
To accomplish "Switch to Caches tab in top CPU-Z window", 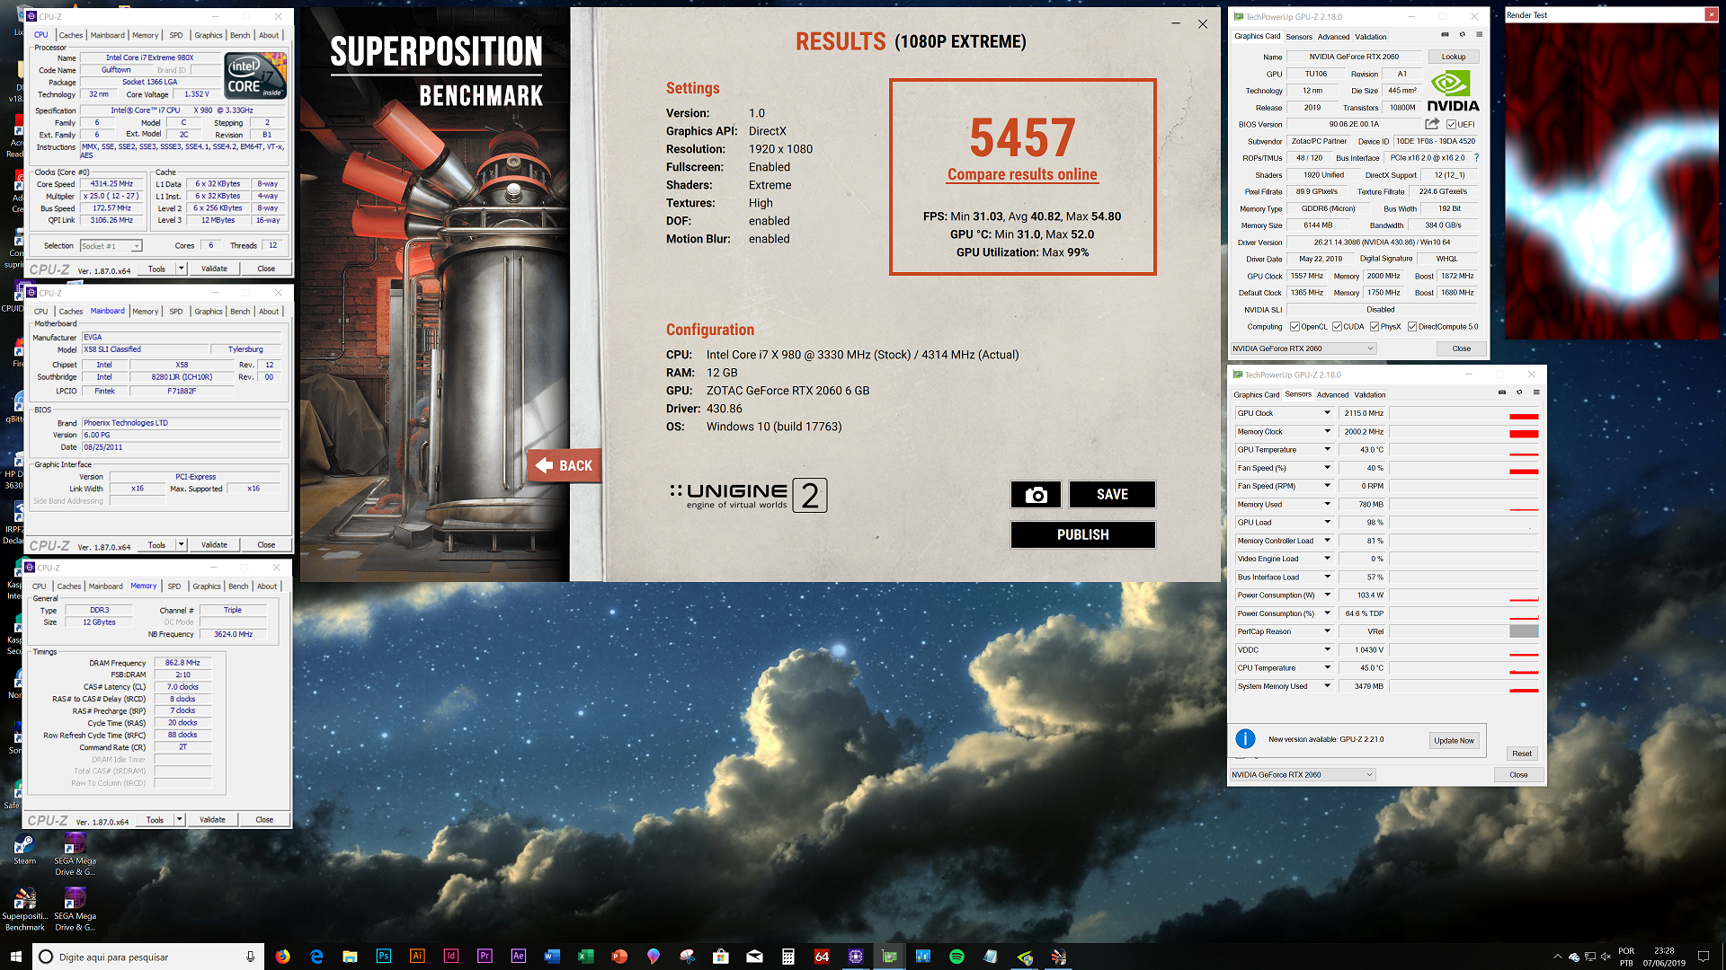I will coord(71,35).
